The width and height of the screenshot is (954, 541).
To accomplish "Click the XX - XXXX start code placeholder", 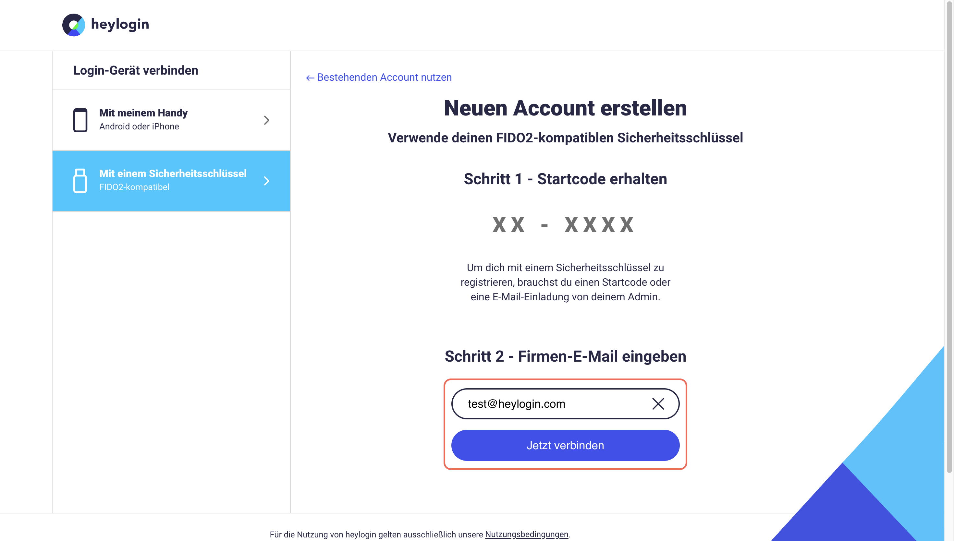I will pos(563,225).
